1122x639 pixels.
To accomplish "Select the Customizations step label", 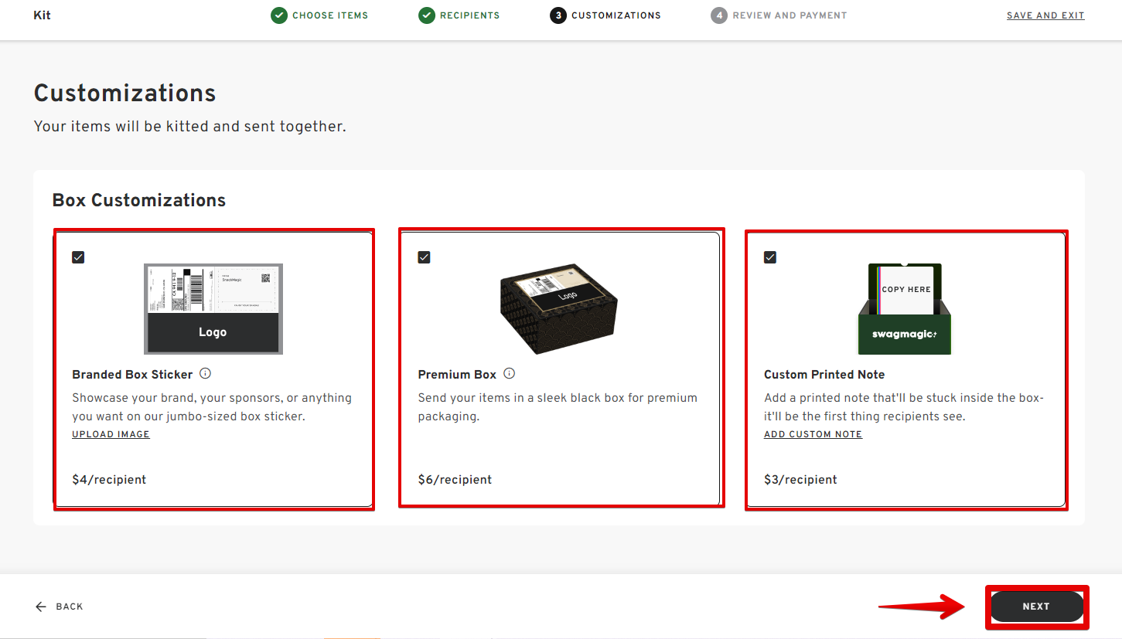I will [616, 15].
